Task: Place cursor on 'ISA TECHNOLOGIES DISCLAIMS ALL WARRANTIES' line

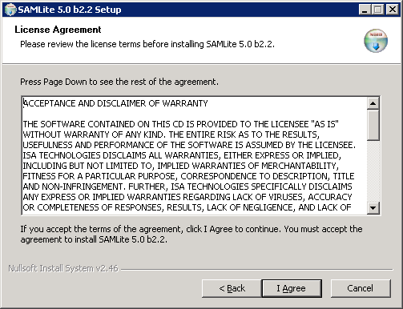Action: pos(182,155)
